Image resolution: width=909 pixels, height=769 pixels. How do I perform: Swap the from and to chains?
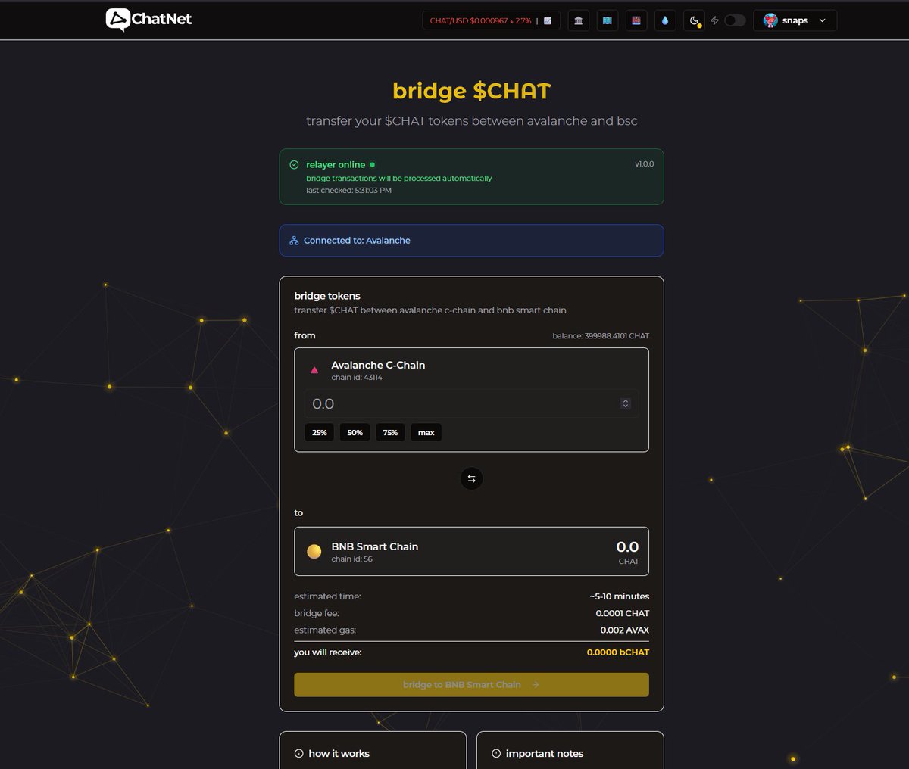[x=471, y=478]
